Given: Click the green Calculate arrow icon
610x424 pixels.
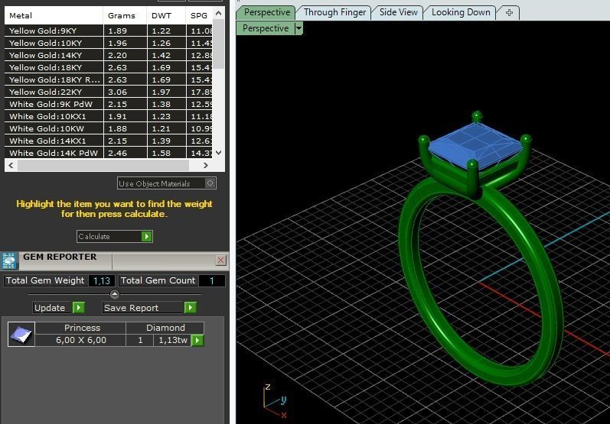Looking at the screenshot, I should click(147, 237).
